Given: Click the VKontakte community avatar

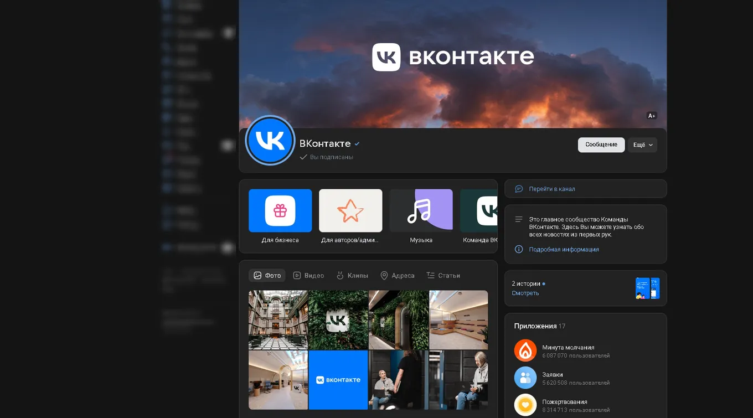Looking at the screenshot, I should (270, 141).
